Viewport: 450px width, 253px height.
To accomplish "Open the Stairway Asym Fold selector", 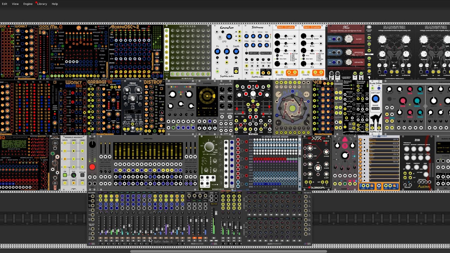I will (265, 53).
